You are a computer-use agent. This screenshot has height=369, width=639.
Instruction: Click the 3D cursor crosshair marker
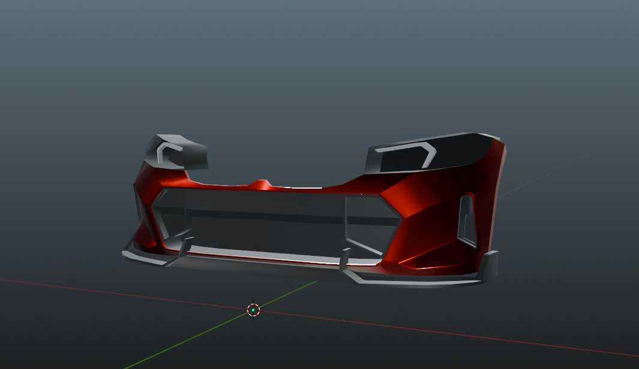tap(253, 310)
